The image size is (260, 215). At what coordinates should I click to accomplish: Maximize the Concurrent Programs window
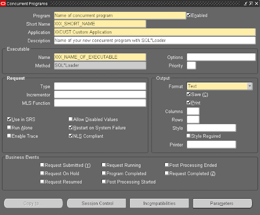coord(251,4)
